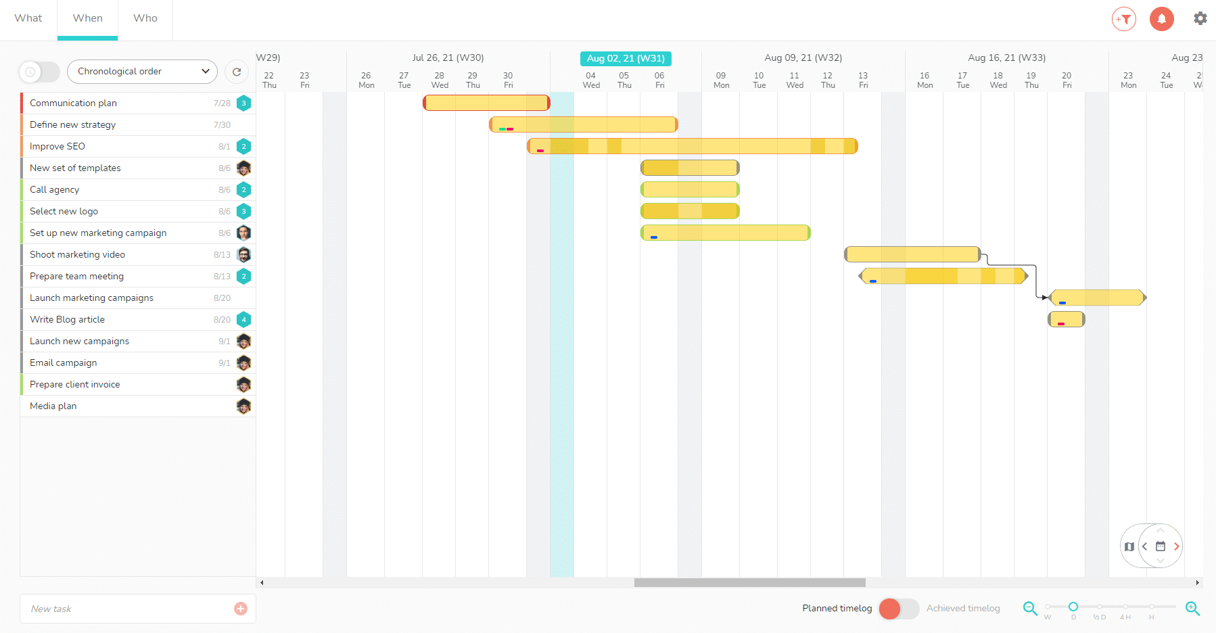Open notifications bell icon

[1162, 19]
